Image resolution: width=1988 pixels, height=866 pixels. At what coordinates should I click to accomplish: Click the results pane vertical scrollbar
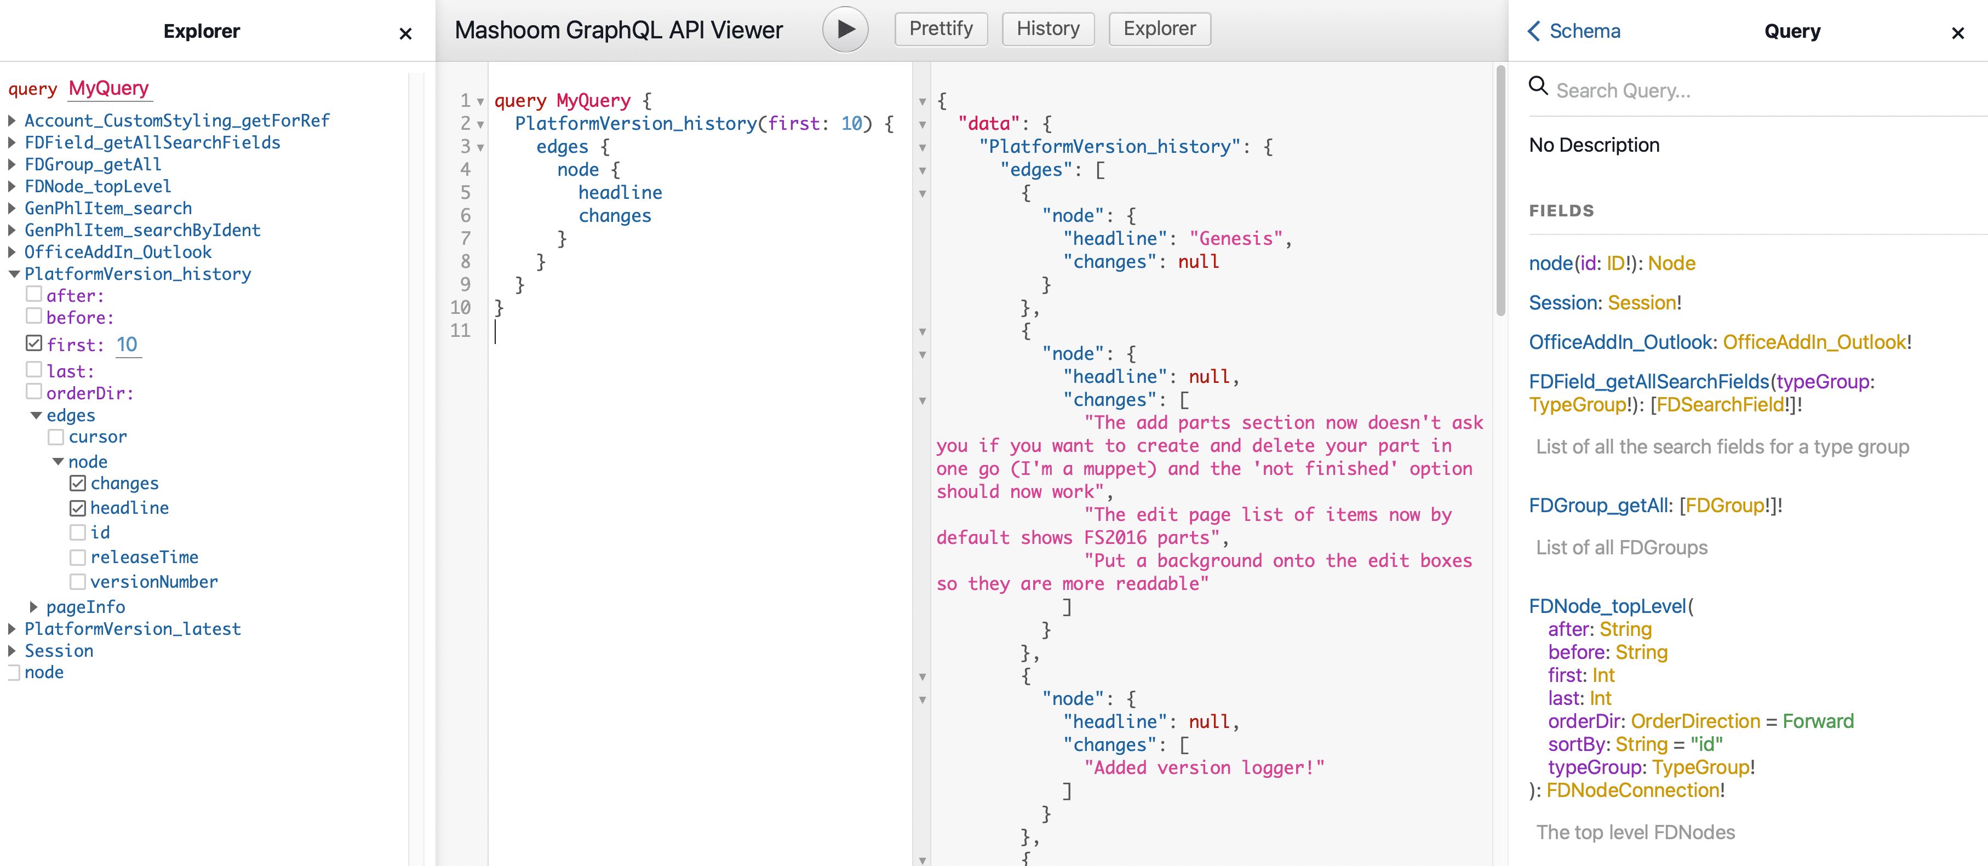tap(1500, 190)
